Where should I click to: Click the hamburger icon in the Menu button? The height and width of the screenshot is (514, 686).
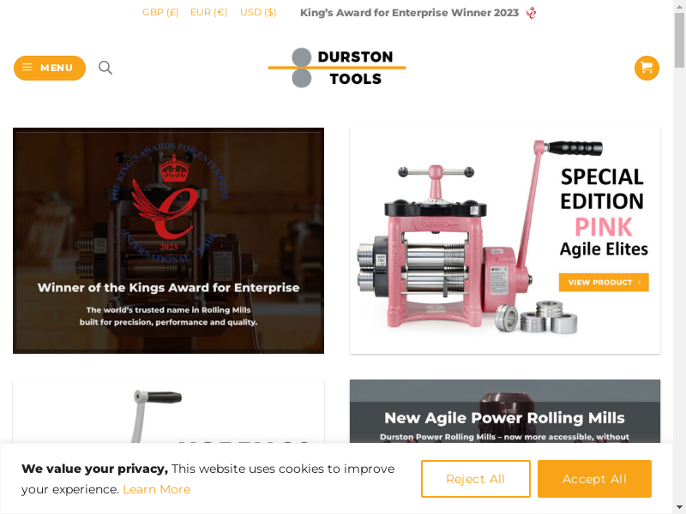(27, 68)
